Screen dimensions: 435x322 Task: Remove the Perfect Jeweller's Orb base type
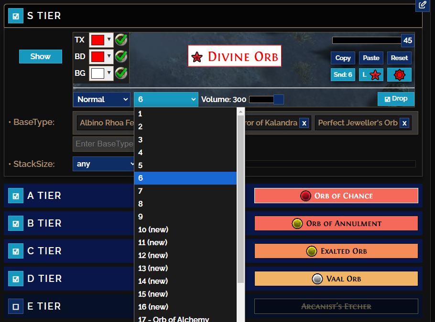pyautogui.click(x=404, y=123)
